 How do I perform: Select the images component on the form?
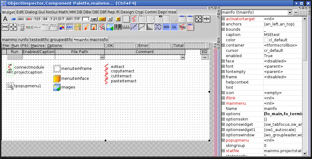(x=57, y=87)
